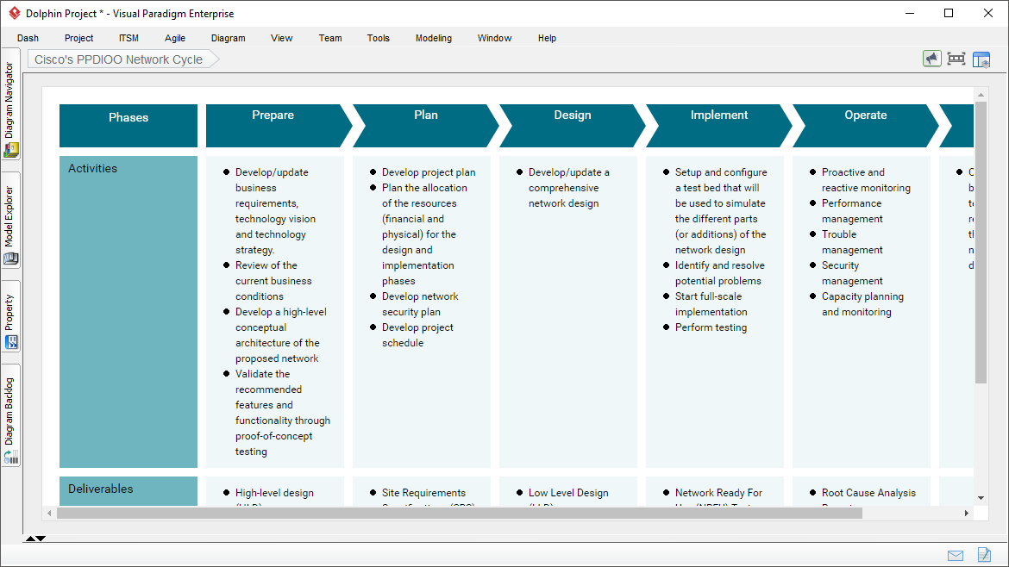The width and height of the screenshot is (1009, 567).
Task: Click the Visual Paradigm logo in title bar
Action: [x=14, y=13]
